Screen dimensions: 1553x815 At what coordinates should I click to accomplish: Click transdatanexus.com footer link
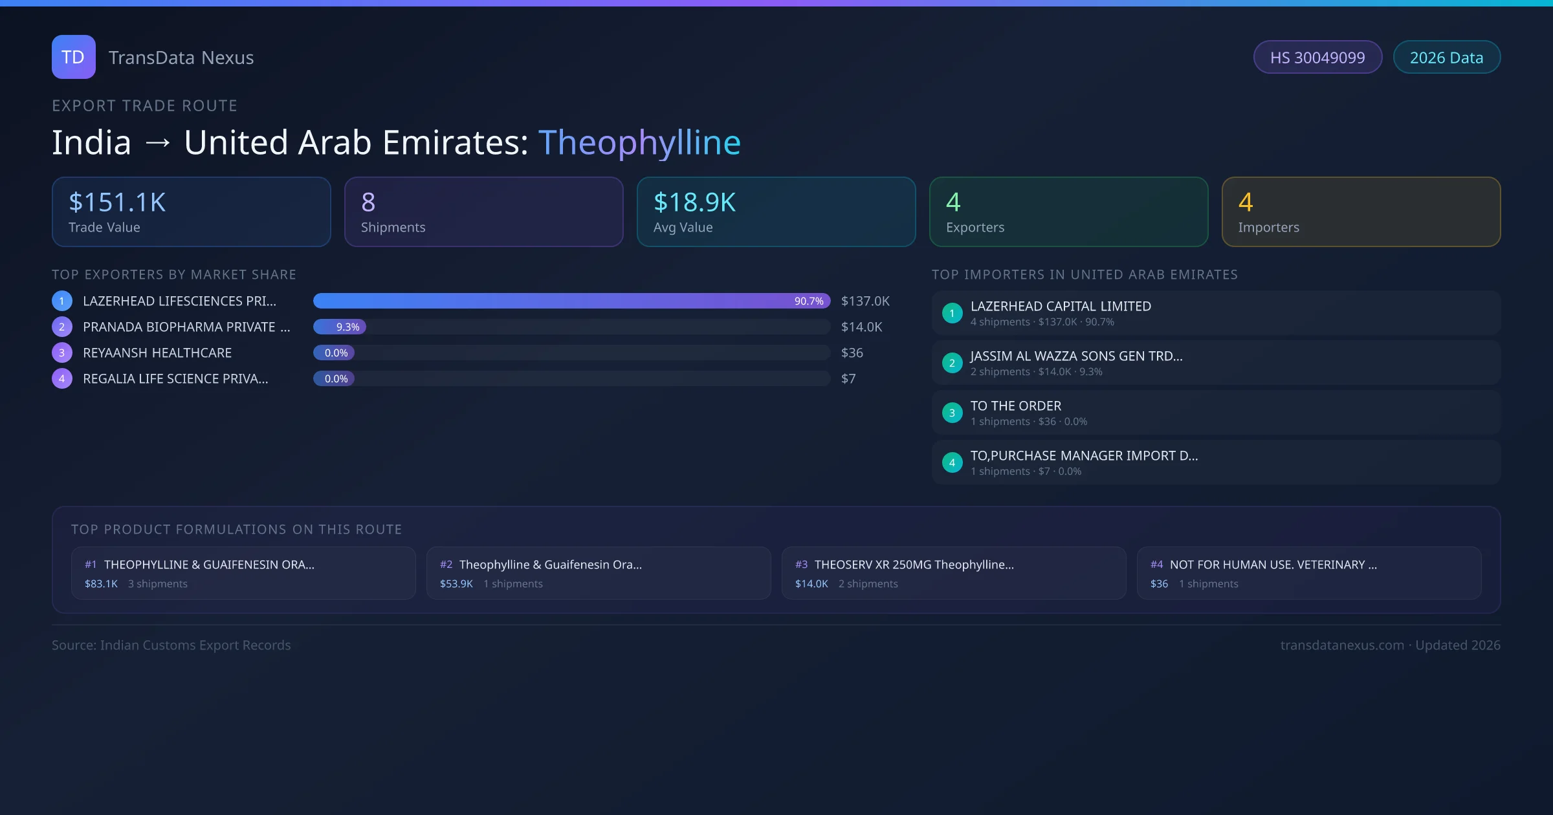click(x=1341, y=645)
